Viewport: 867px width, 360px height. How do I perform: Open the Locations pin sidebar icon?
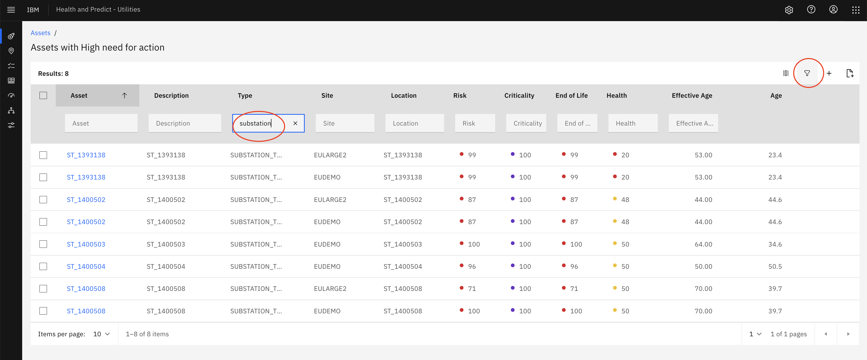coord(11,51)
